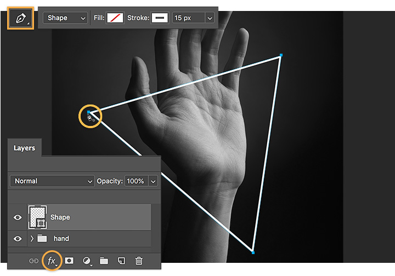Open the fx layer style menu

[x=52, y=261]
